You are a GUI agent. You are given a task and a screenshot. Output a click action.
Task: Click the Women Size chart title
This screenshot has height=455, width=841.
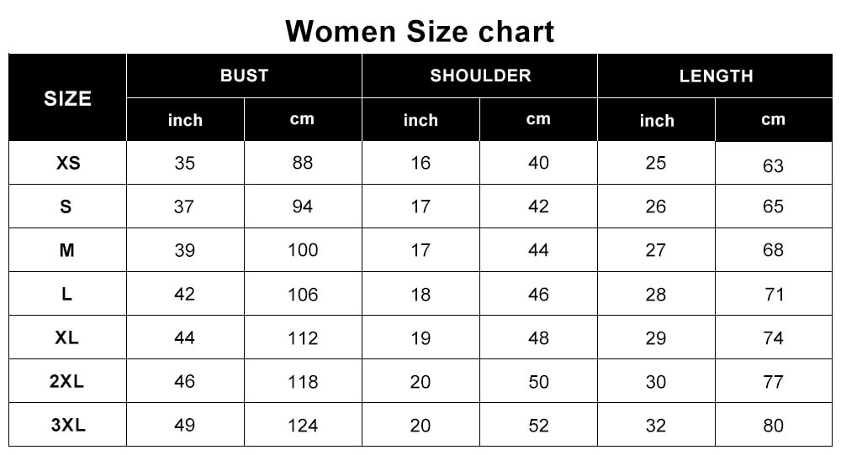click(x=420, y=31)
